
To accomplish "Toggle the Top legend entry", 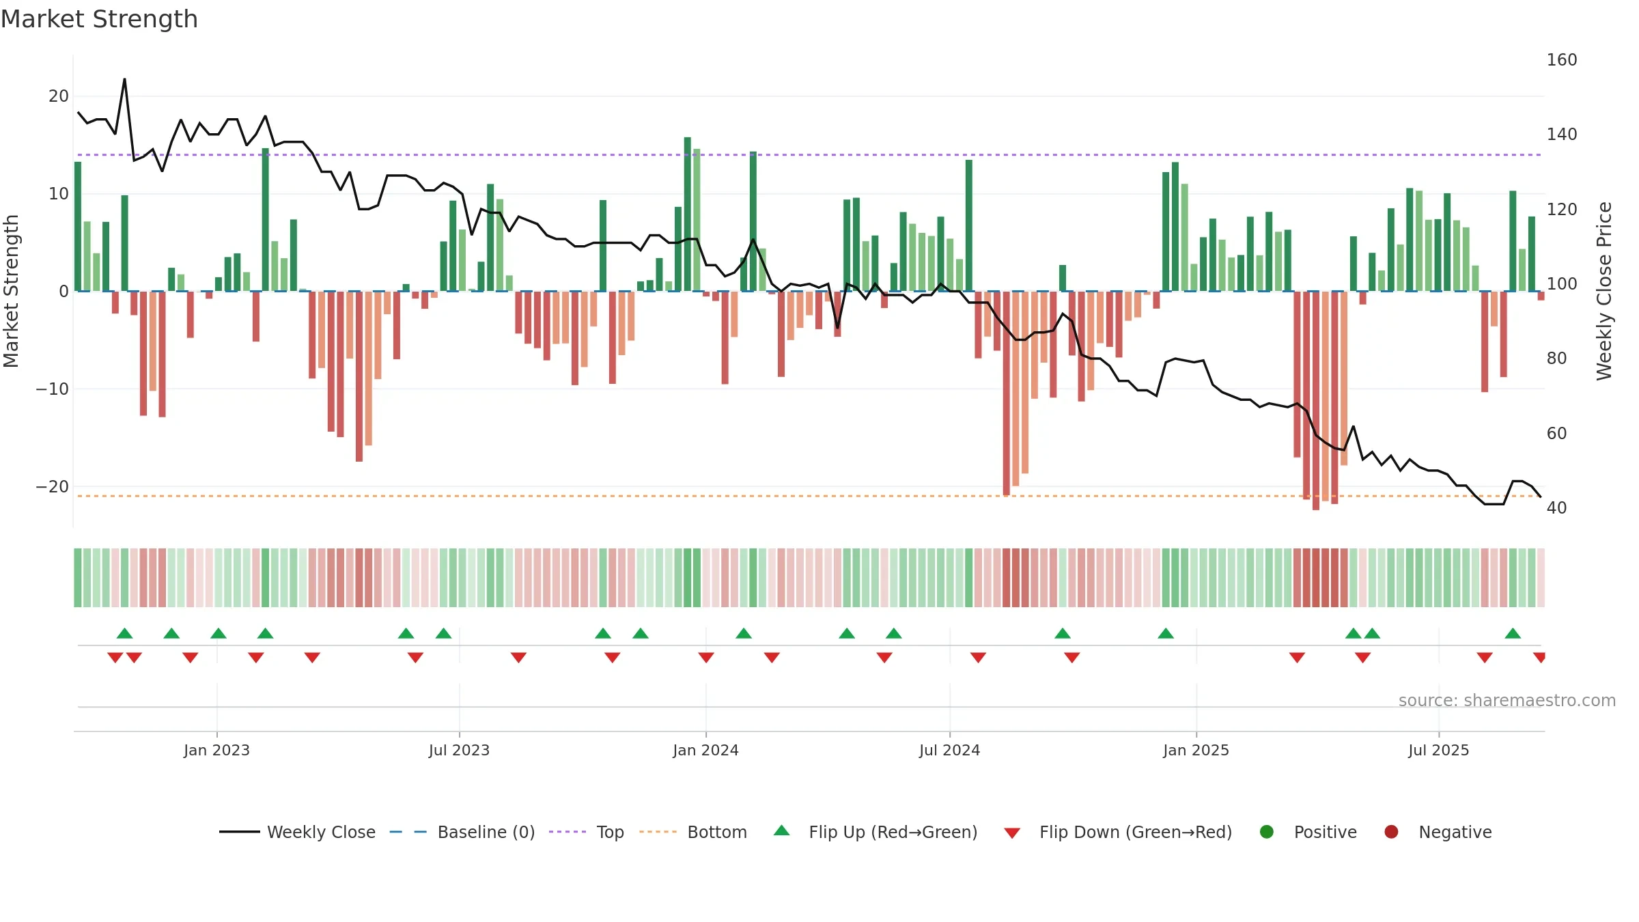I will tap(587, 832).
